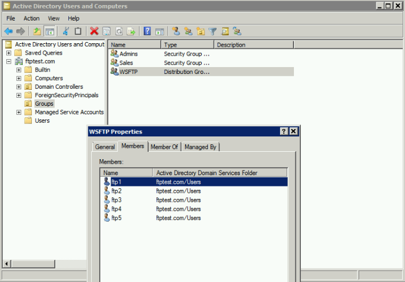Create new organizational unit icon
Screen dimensions: 405x282
point(201,31)
